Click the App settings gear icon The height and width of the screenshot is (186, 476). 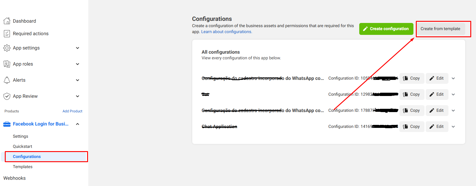pyautogui.click(x=7, y=48)
